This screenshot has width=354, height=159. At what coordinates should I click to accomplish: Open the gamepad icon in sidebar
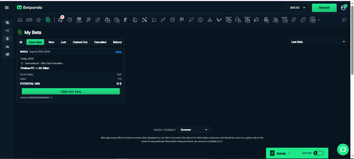pyautogui.click(x=7, y=46)
